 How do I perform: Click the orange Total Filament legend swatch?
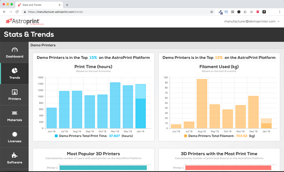[x=185, y=136]
